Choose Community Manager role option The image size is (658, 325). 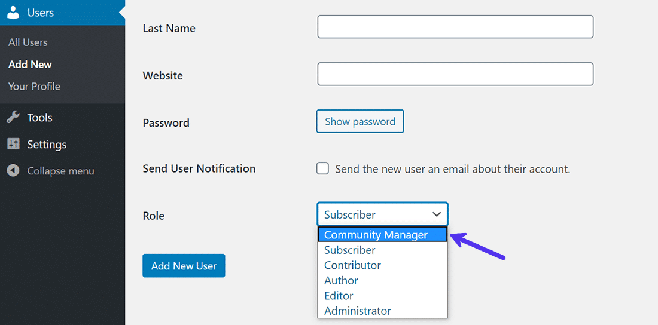(x=376, y=235)
